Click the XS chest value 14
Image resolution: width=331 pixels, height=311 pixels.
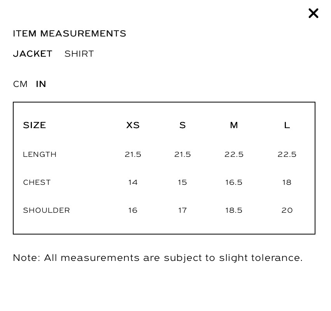pyautogui.click(x=133, y=182)
